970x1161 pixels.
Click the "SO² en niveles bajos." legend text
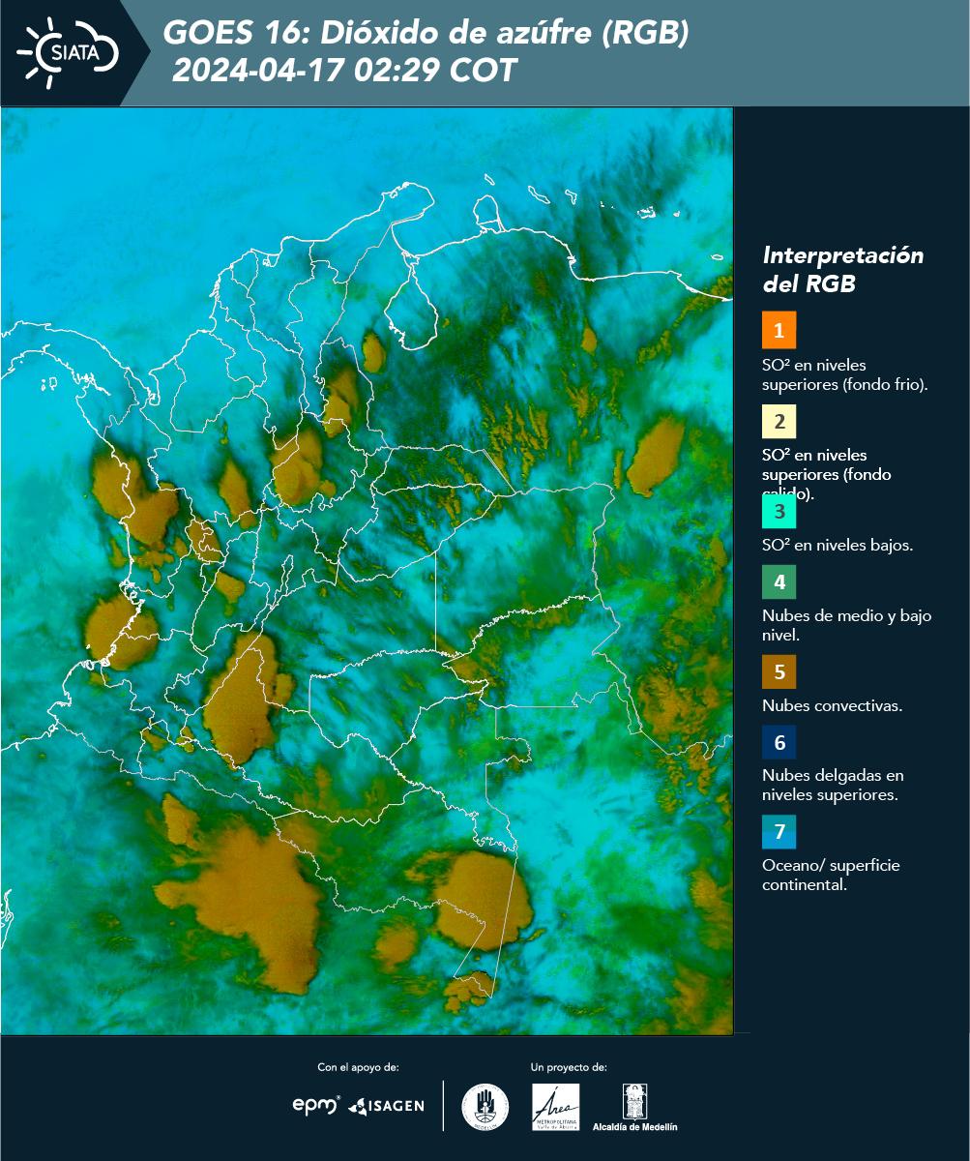tap(838, 545)
